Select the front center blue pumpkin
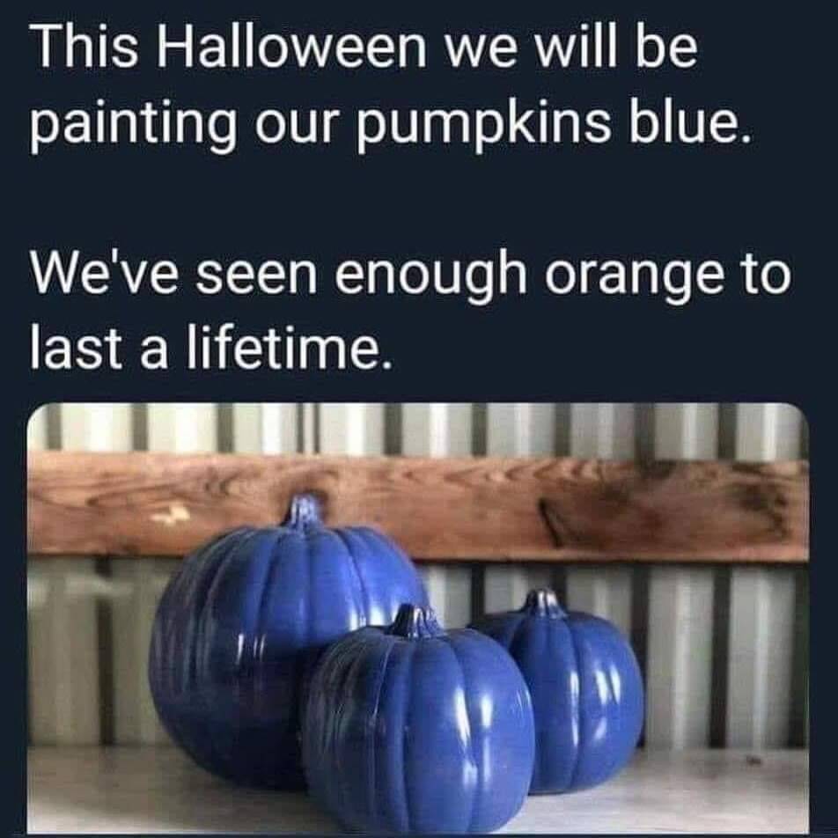Image resolution: width=838 pixels, height=838 pixels. point(418,722)
